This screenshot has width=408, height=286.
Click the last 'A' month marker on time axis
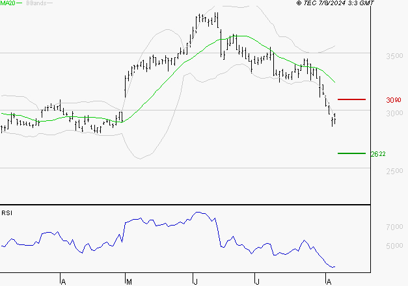329,282
